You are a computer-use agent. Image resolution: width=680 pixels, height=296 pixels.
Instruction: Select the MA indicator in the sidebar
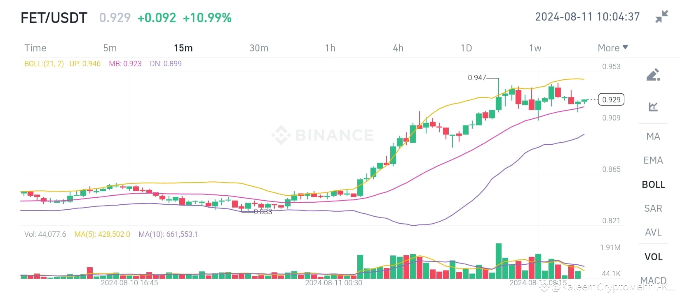653,136
